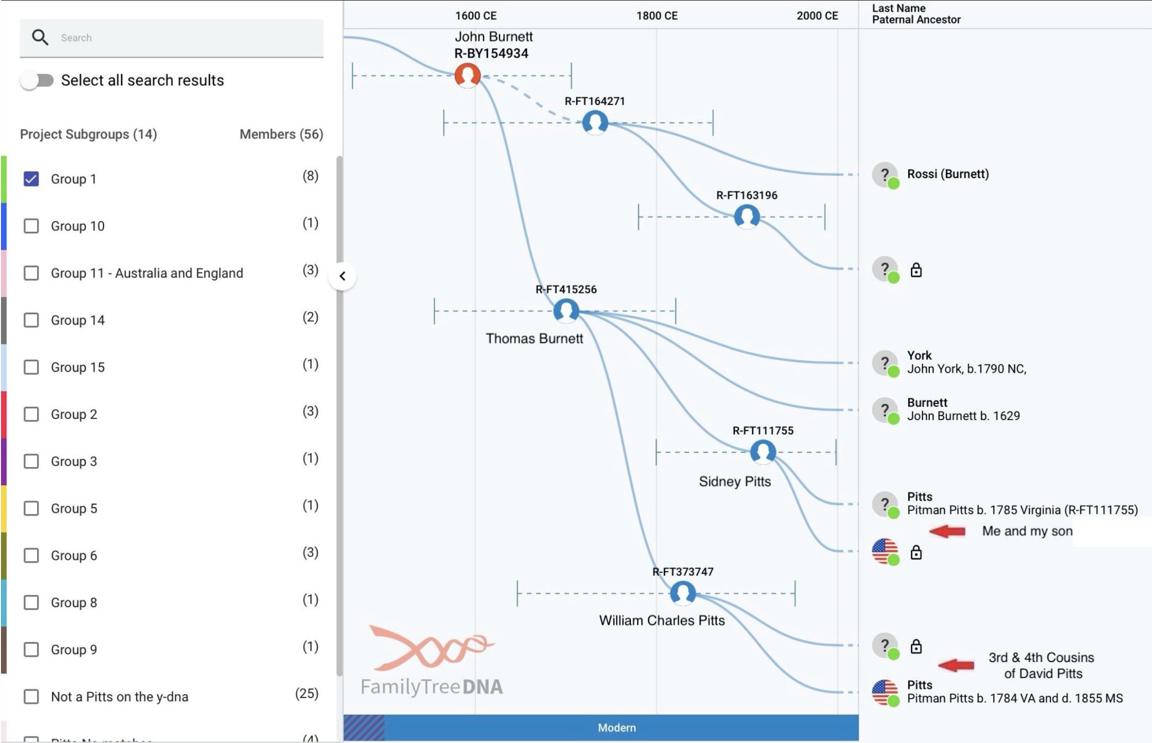Viewport: 1152px width, 743px height.
Task: Toggle Select all search results switch
Action: [38, 80]
